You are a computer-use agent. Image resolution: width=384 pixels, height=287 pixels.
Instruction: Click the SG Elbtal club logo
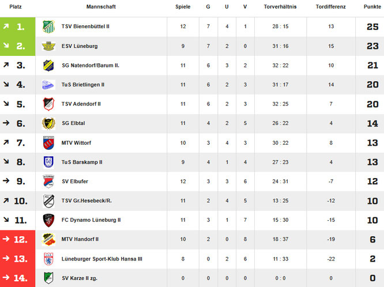tap(48, 123)
